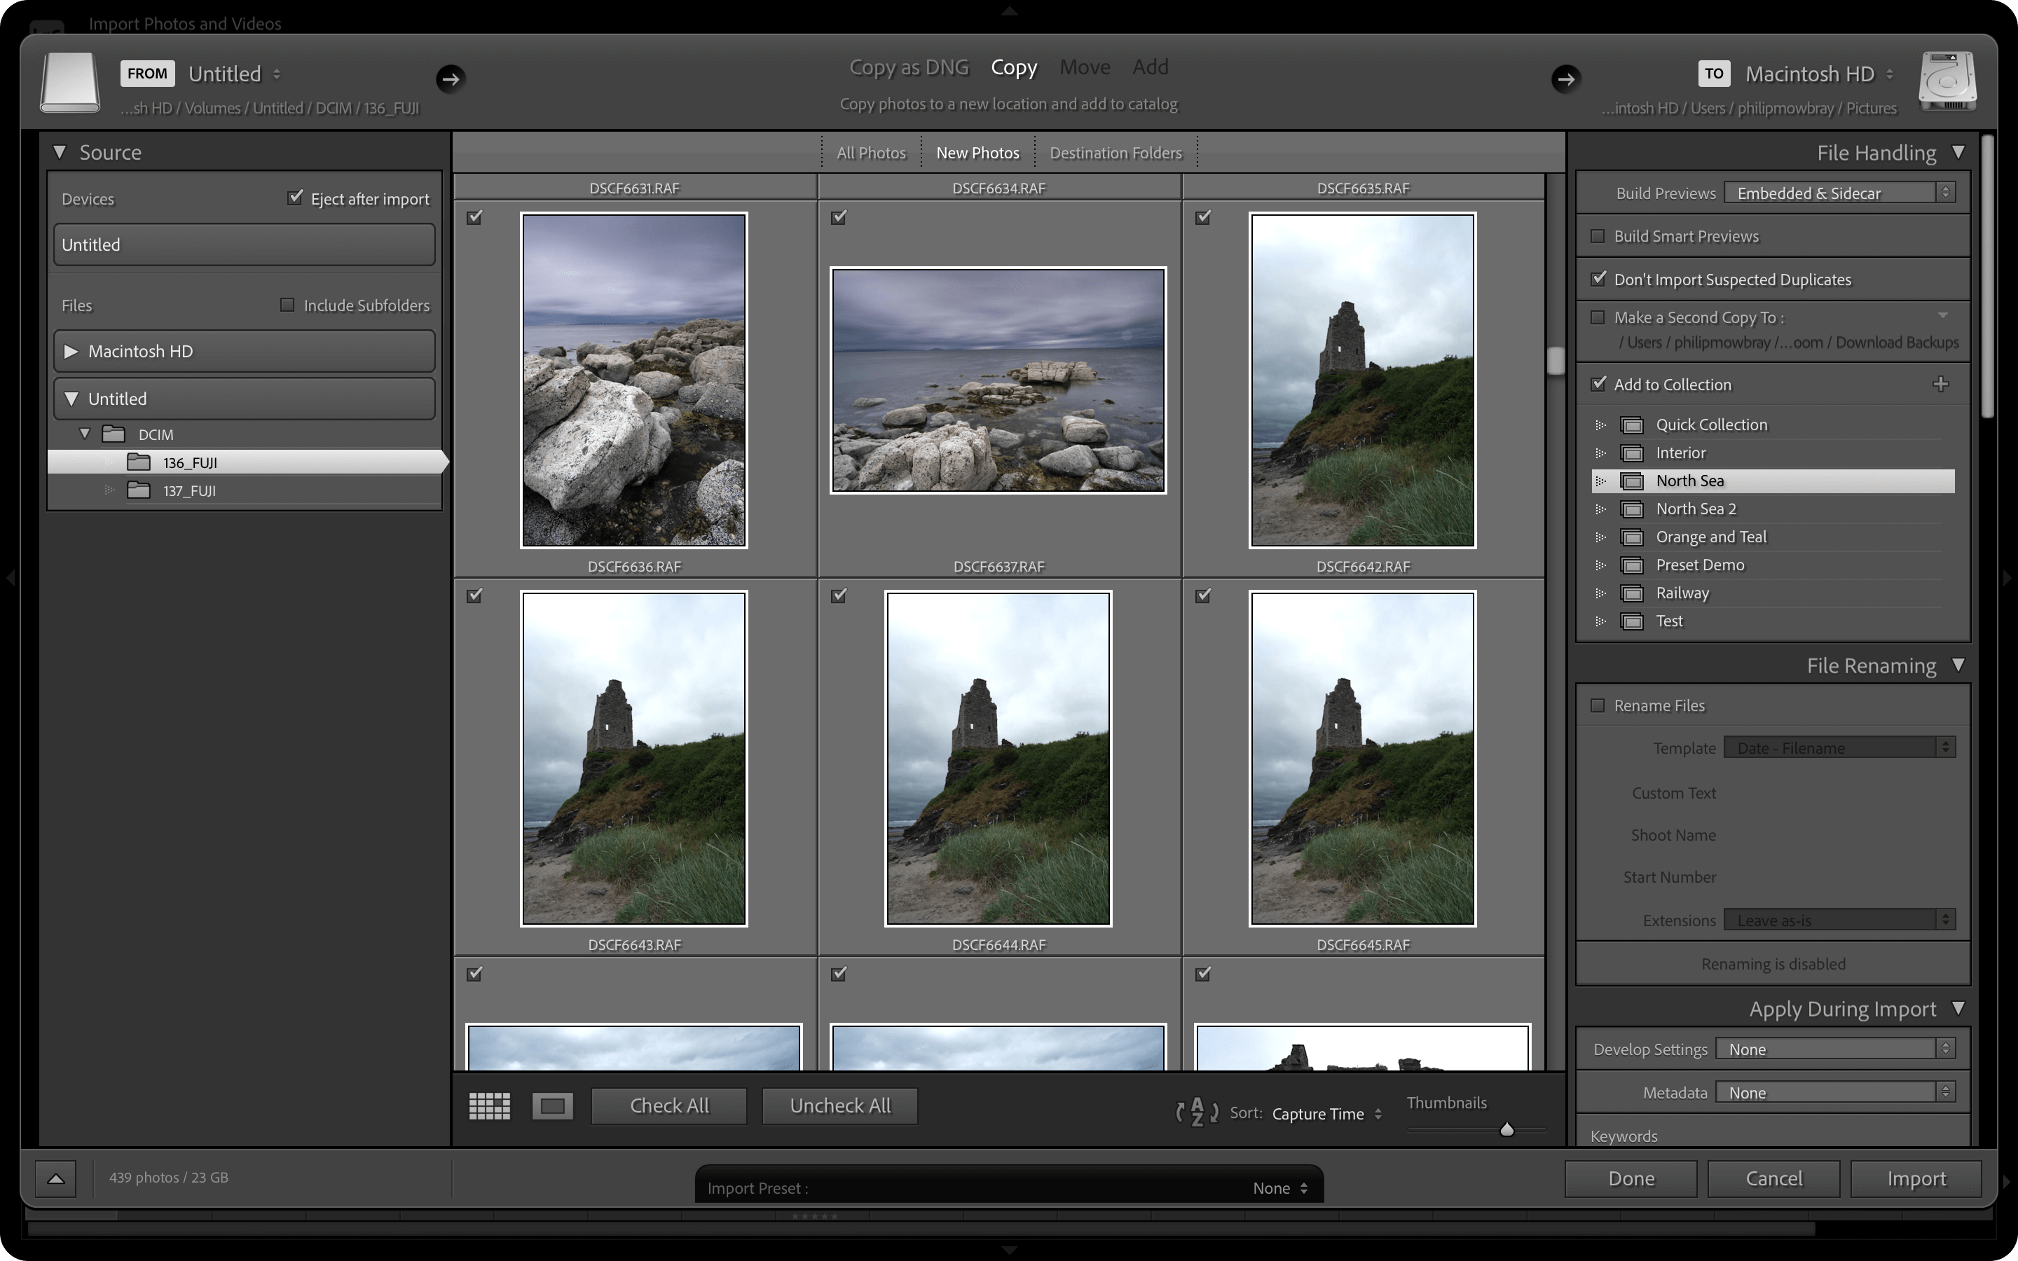Enable Include Subfolders checkbox
2018x1261 pixels.
click(x=287, y=305)
